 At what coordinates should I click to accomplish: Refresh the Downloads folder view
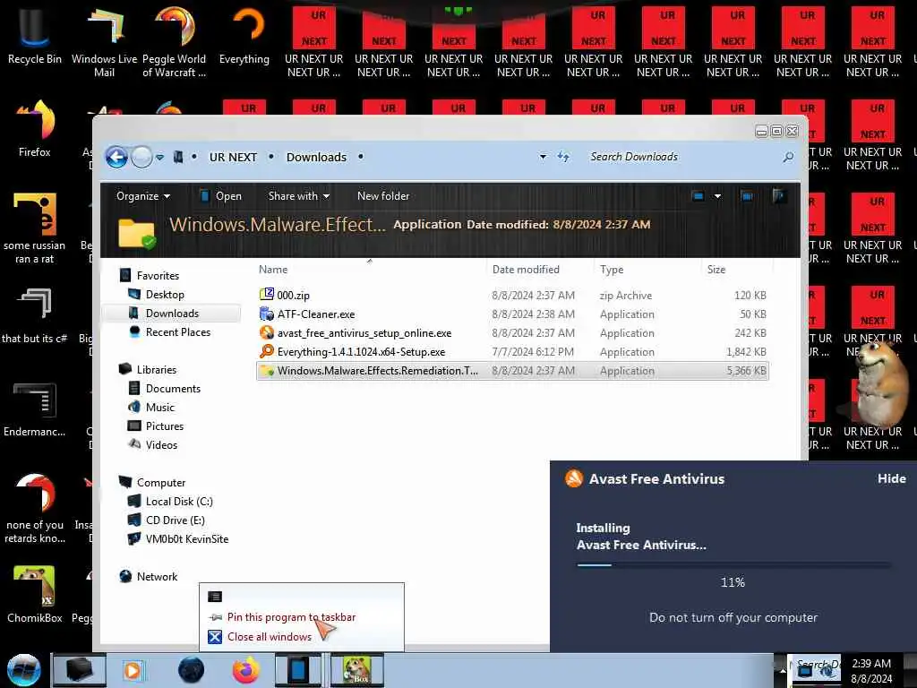click(x=563, y=157)
